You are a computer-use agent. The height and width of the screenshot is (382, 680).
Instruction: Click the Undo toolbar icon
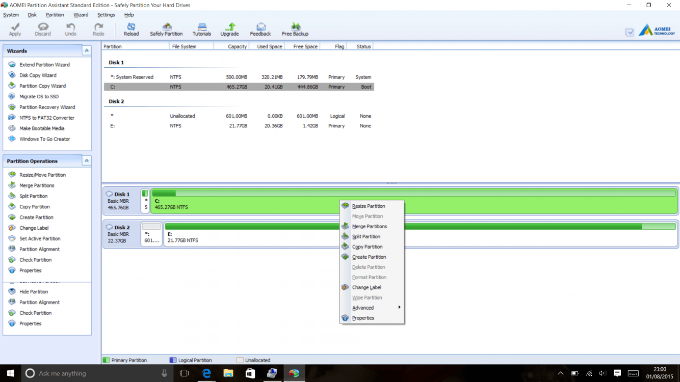pyautogui.click(x=70, y=29)
